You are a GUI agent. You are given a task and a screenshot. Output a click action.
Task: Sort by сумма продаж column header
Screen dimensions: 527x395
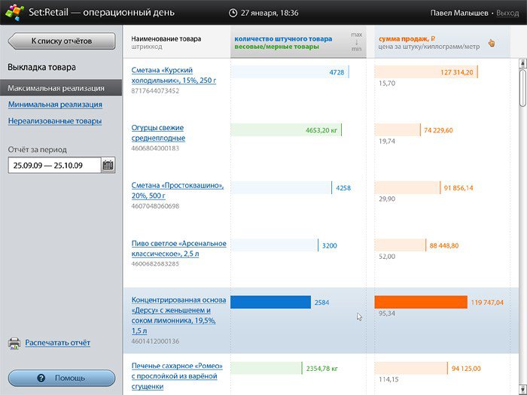point(407,38)
